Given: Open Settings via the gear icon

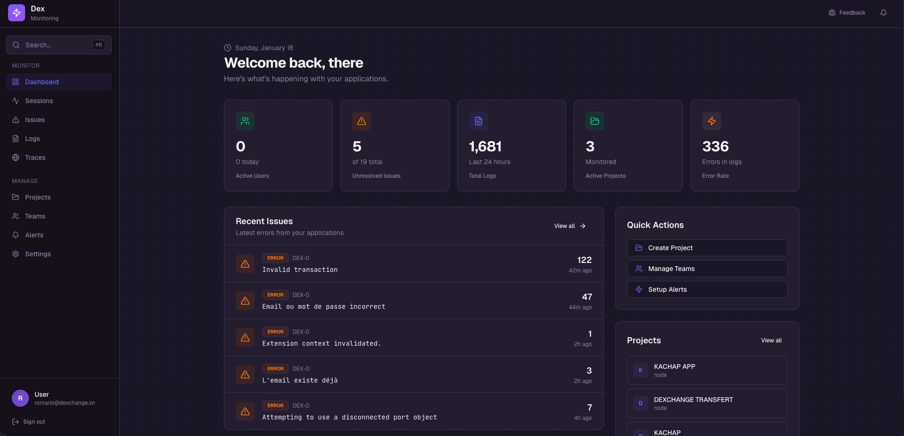Looking at the screenshot, I should click(16, 253).
